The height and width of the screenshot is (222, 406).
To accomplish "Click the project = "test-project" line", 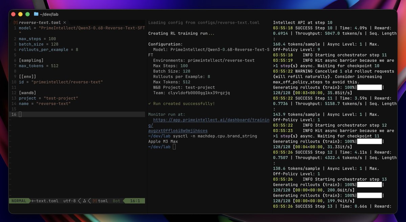I will [x=48, y=98].
